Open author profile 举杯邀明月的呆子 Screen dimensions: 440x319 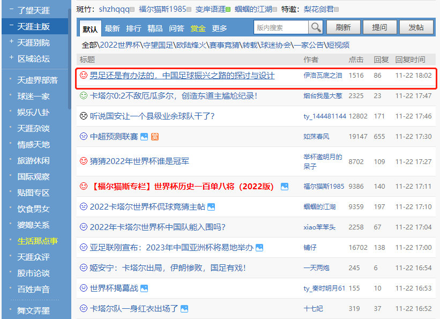[x=323, y=161]
